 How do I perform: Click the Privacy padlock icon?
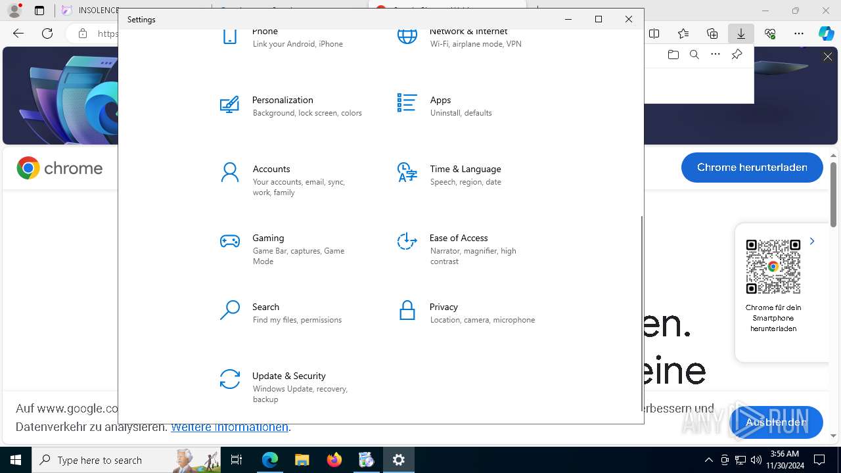[x=407, y=310]
